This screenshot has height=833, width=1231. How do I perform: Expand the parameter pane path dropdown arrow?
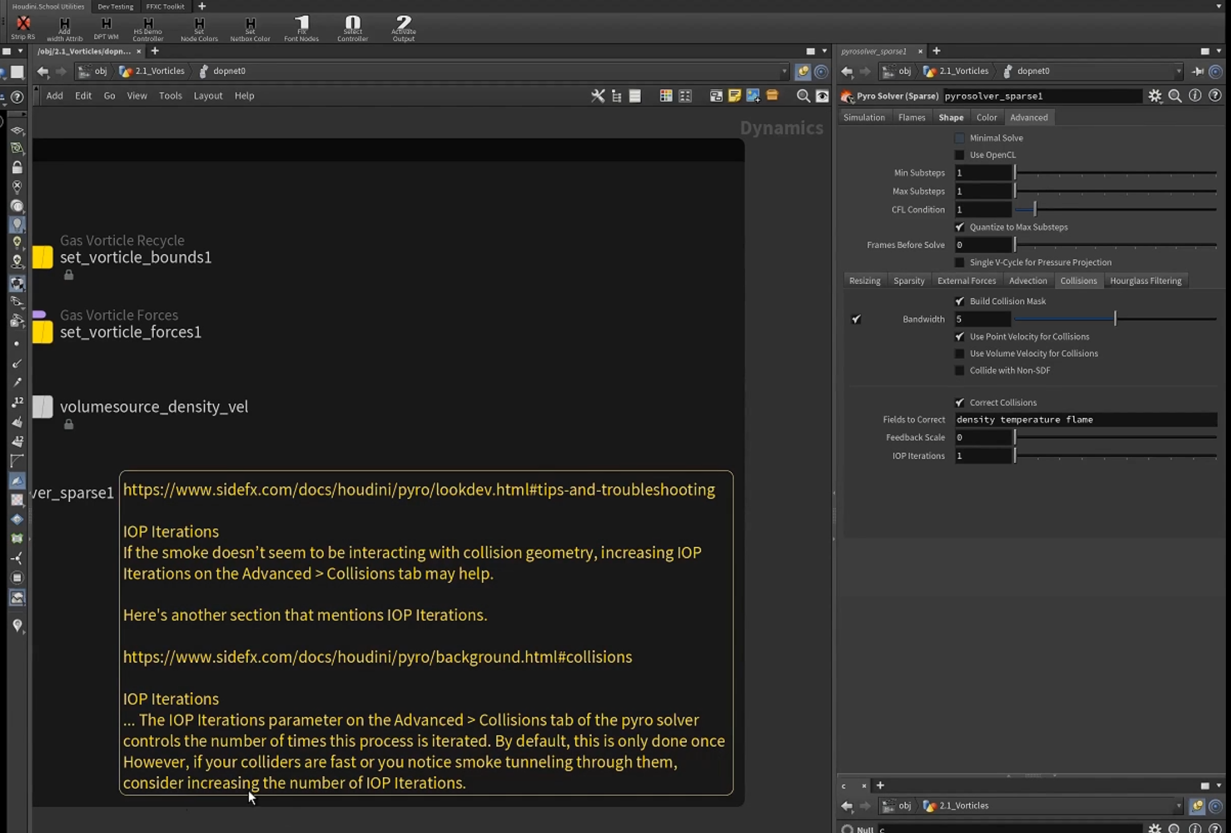click(x=1179, y=71)
